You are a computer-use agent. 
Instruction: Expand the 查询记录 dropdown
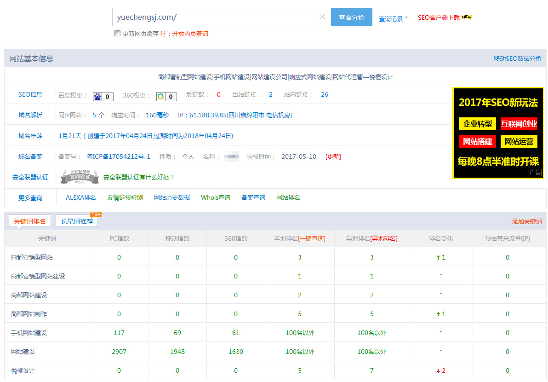[393, 18]
